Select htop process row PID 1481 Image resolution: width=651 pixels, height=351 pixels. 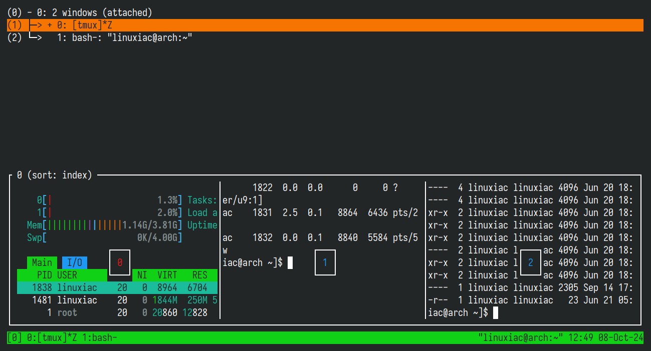coord(117,300)
